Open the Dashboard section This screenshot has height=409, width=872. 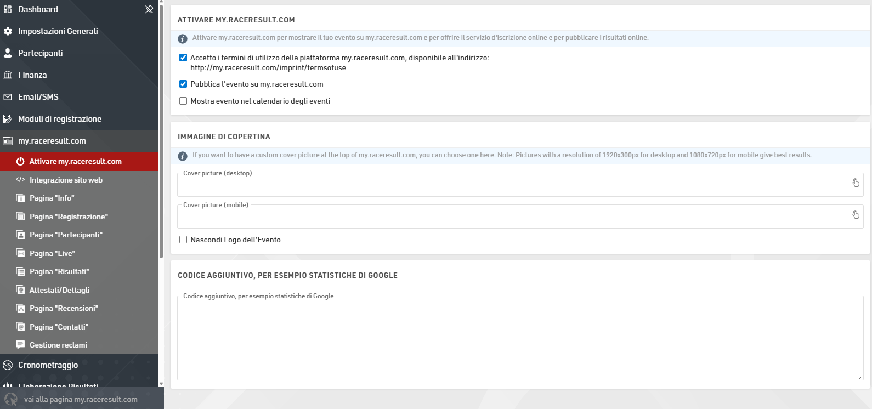point(38,9)
